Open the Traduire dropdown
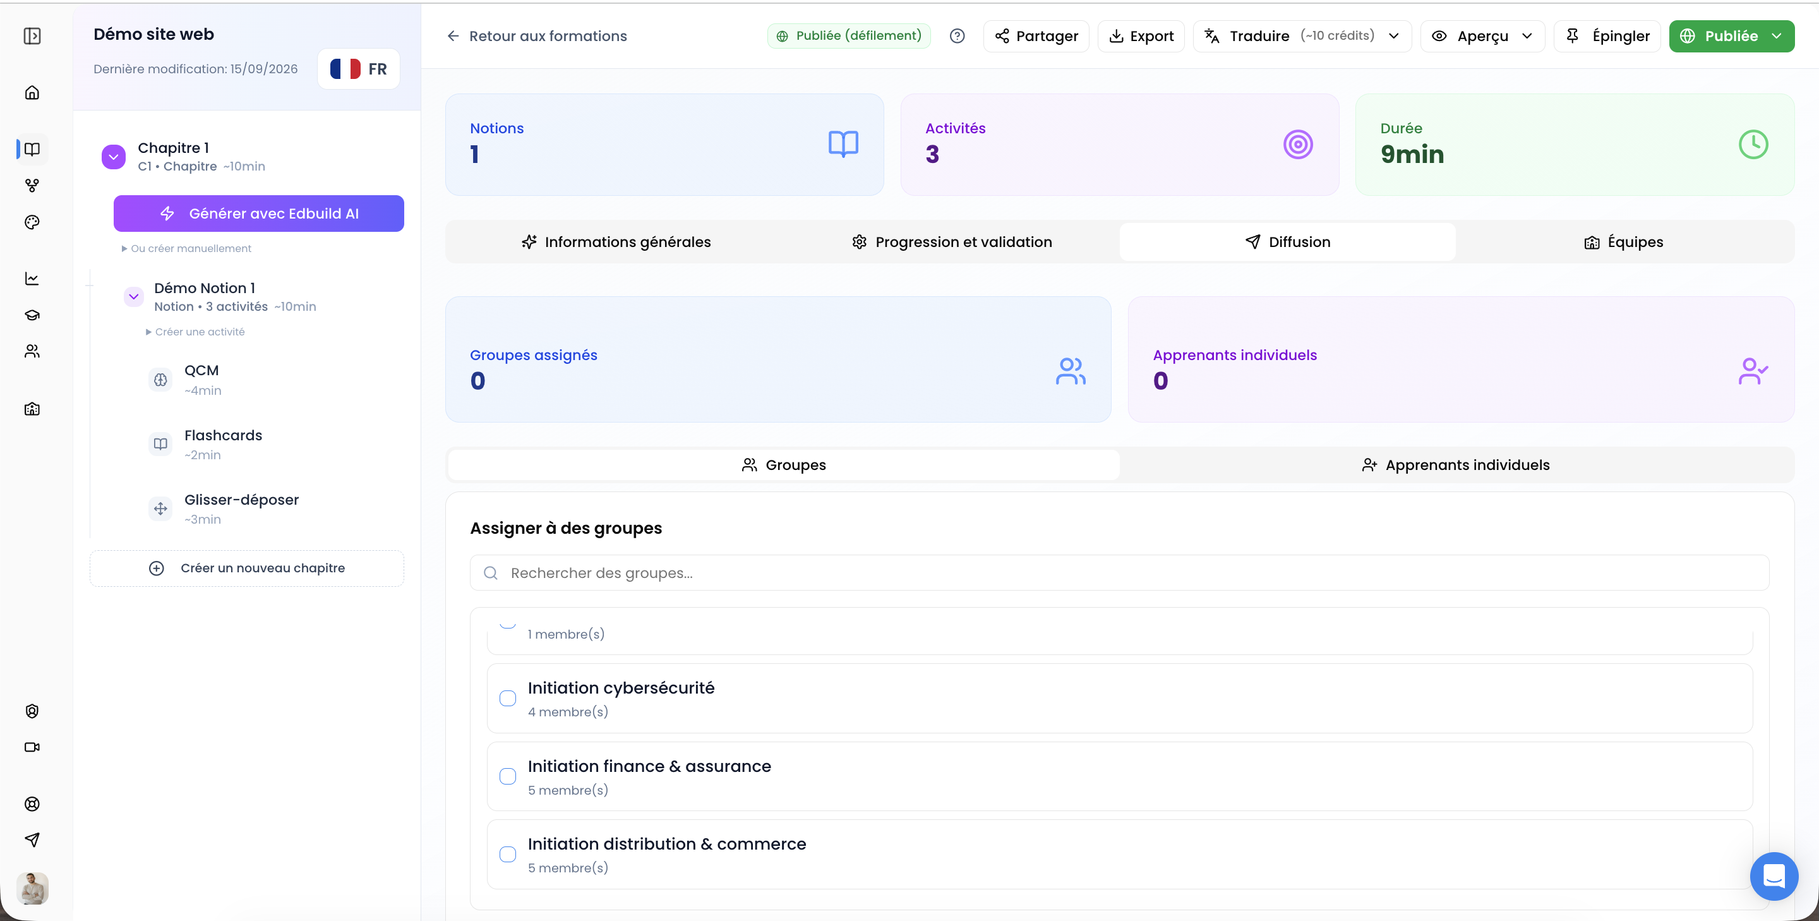 1302,36
